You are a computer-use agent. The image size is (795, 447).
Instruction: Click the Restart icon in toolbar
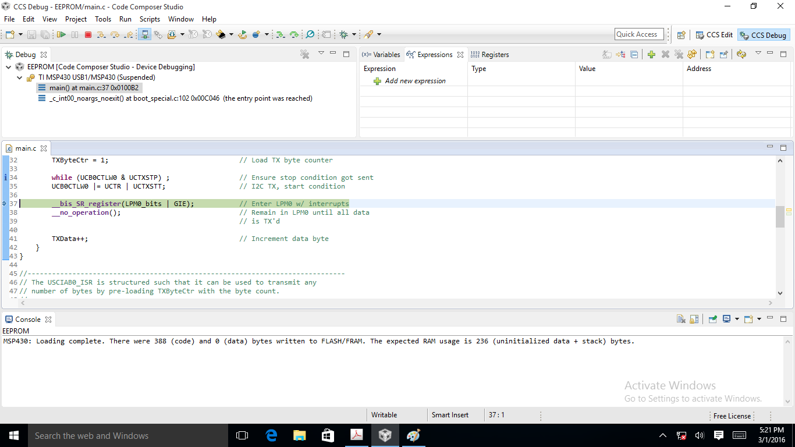click(x=243, y=35)
